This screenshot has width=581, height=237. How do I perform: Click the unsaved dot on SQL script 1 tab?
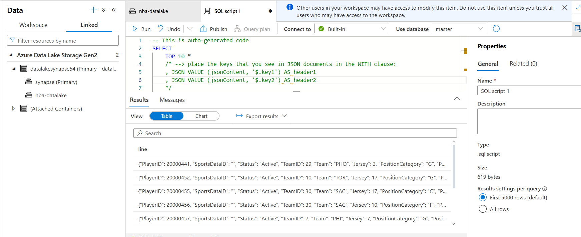pos(270,11)
